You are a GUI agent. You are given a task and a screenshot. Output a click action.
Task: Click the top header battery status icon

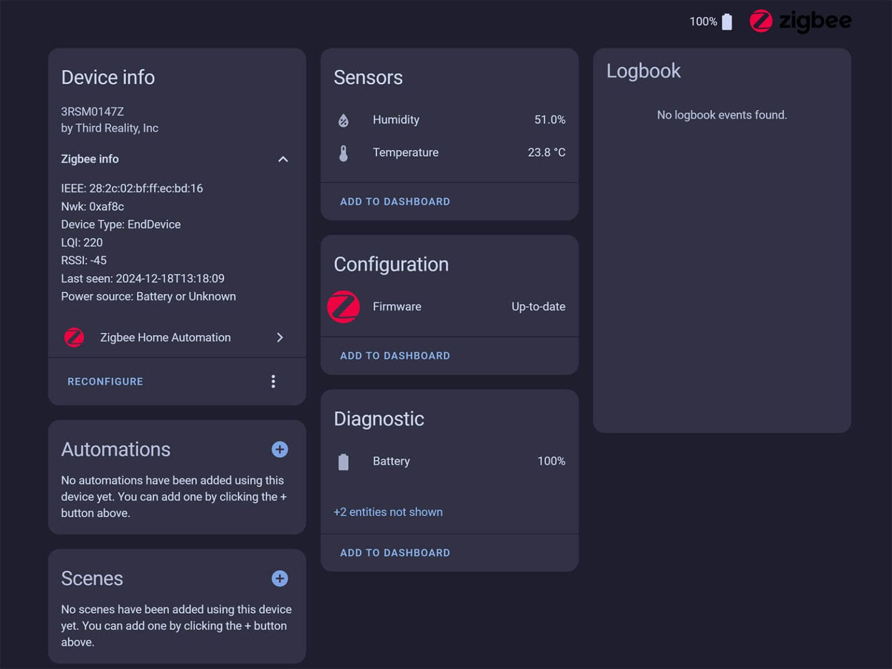pos(726,22)
